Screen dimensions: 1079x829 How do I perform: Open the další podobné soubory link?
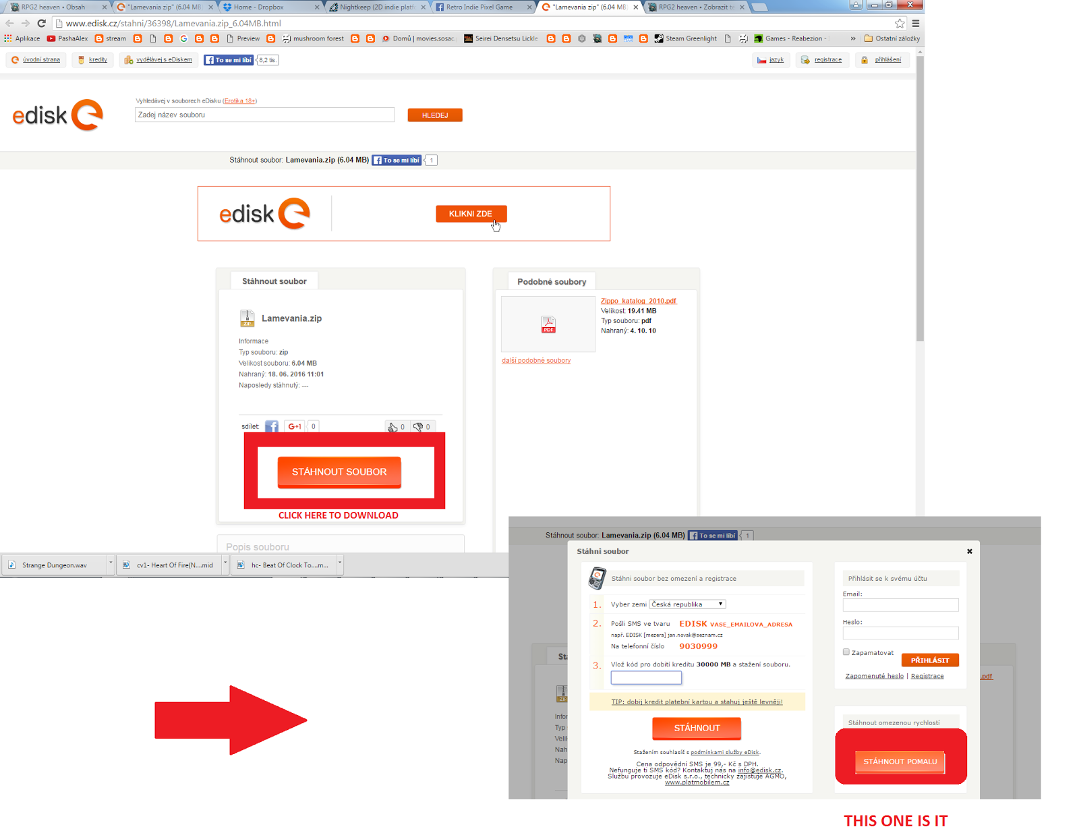536,361
